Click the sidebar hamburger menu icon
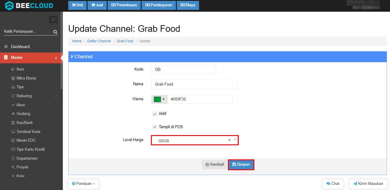Viewport: 390px width, 190px height. pyautogui.click(x=53, y=20)
